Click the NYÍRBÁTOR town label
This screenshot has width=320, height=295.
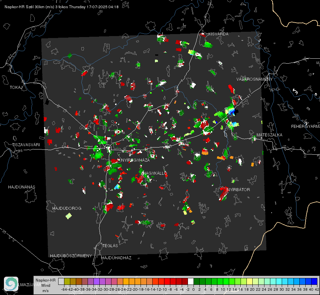(238, 189)
